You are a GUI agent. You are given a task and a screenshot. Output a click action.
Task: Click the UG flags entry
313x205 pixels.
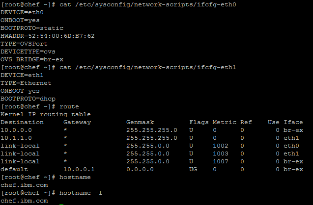(x=193, y=169)
